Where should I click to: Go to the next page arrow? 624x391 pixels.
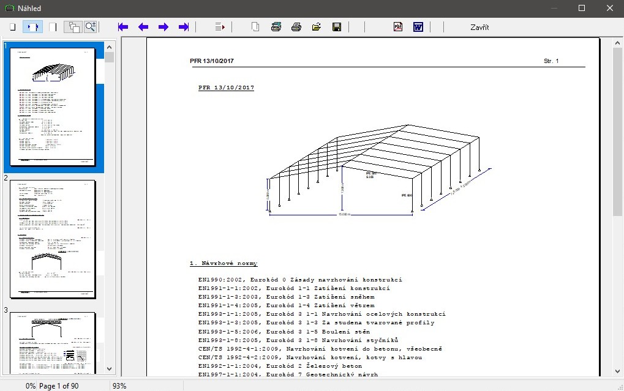pos(163,27)
